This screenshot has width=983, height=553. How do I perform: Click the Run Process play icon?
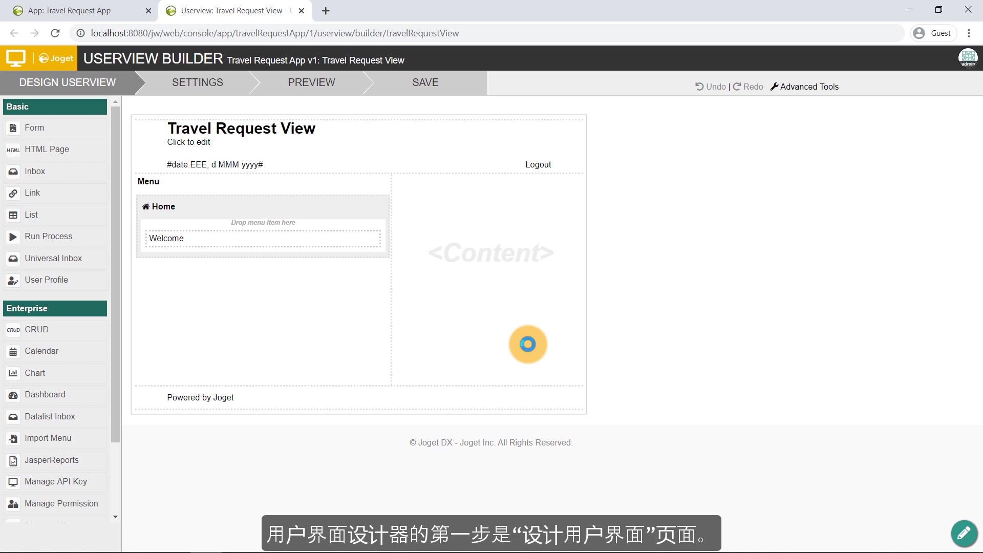point(13,237)
